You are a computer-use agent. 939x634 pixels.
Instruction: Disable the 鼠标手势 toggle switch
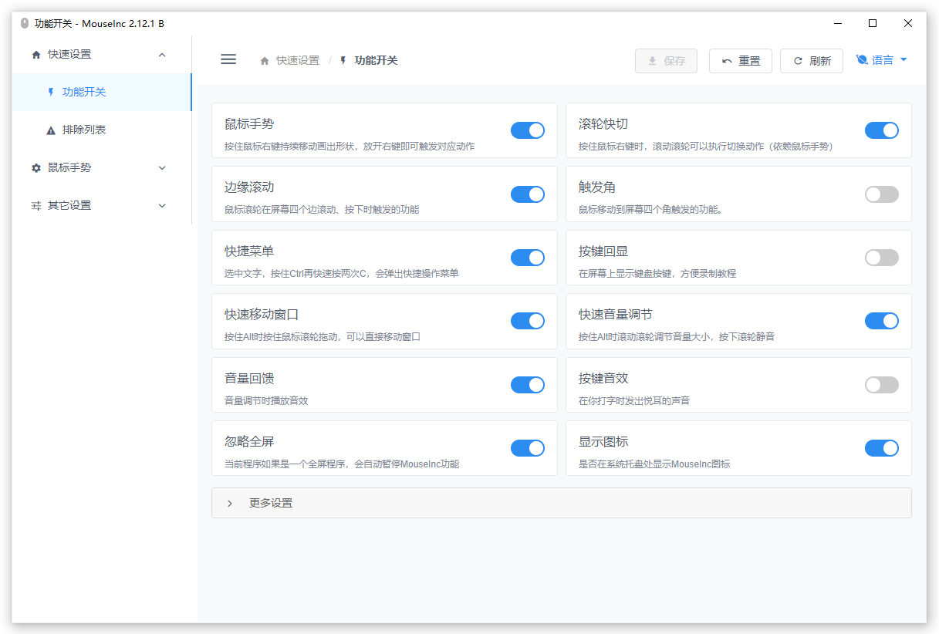(x=528, y=130)
